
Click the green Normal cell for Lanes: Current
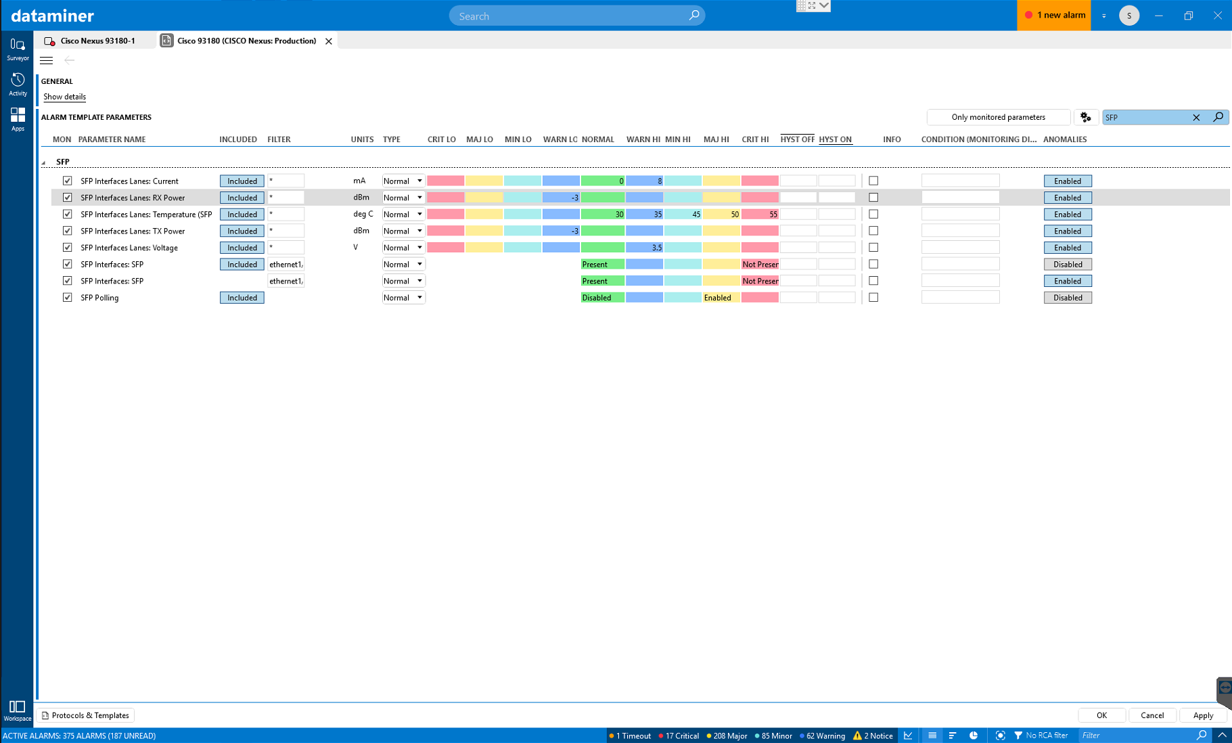click(602, 181)
